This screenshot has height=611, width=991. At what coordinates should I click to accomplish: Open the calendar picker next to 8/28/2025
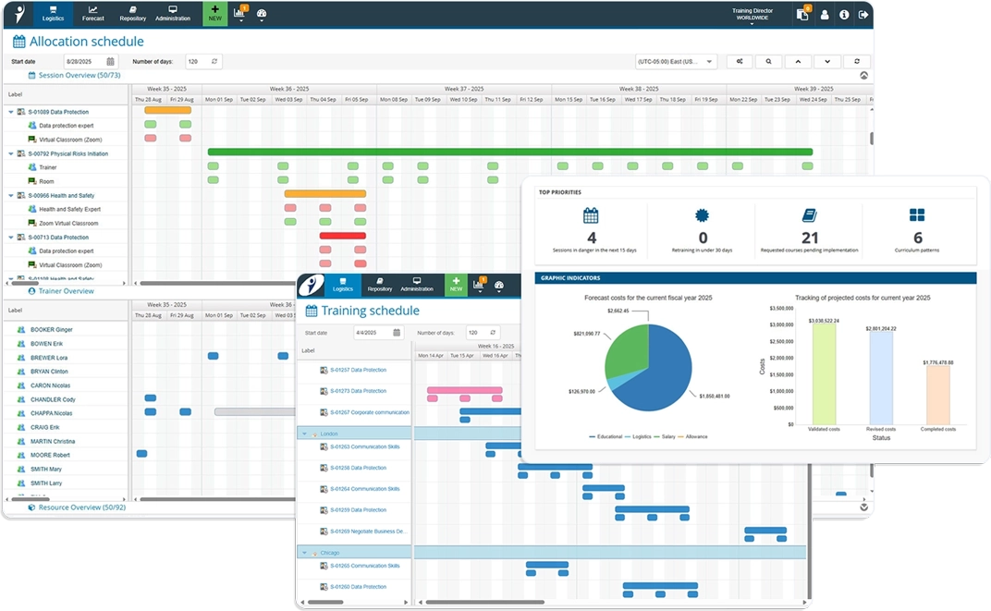111,61
